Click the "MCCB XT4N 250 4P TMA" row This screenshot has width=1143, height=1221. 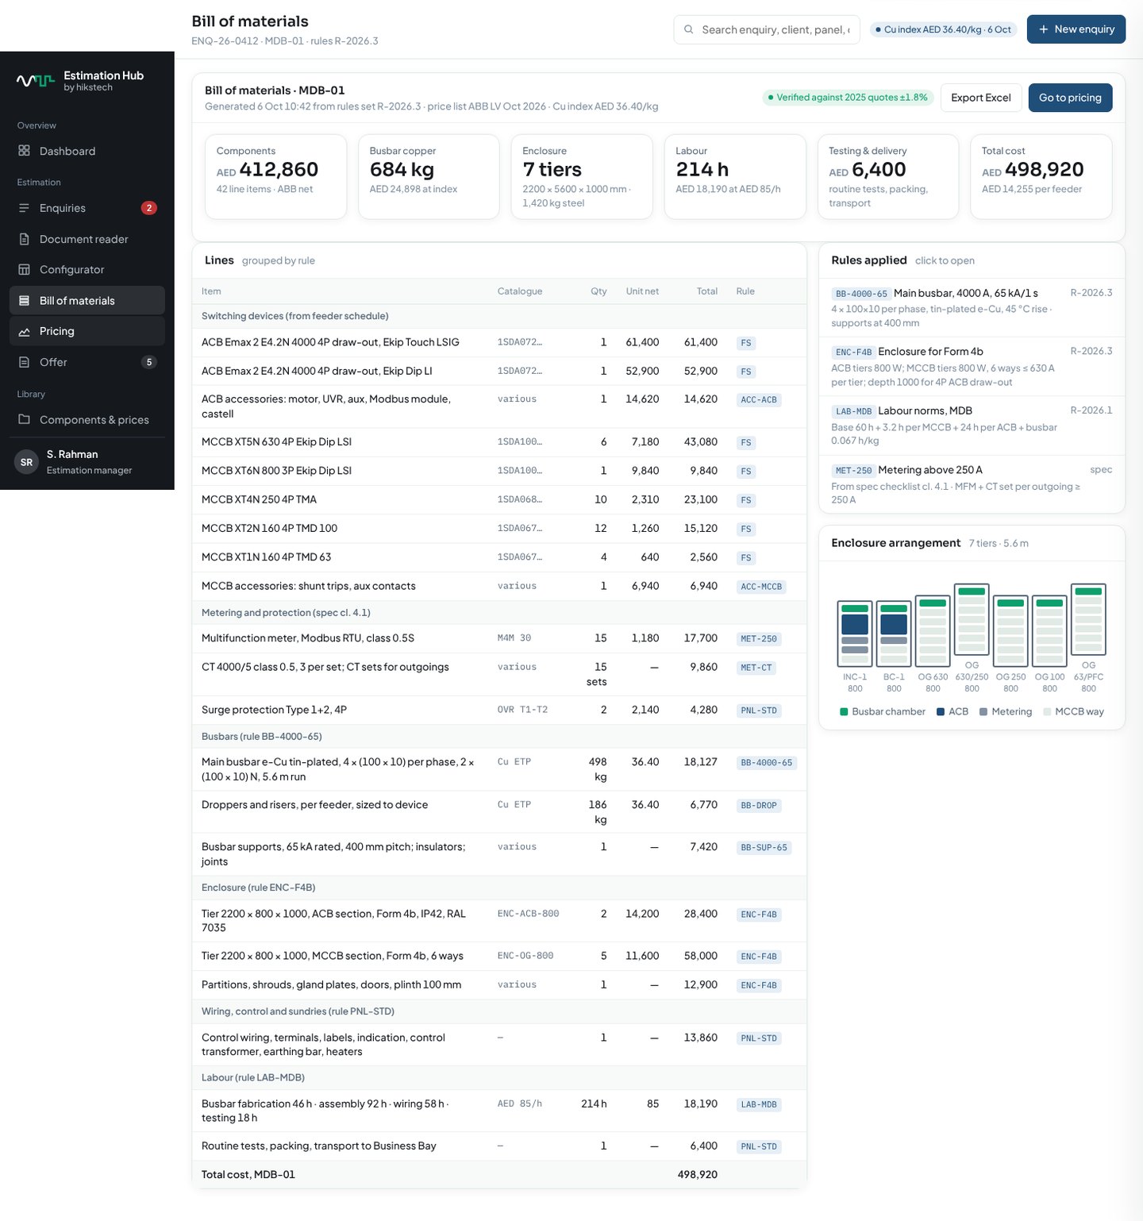click(499, 500)
